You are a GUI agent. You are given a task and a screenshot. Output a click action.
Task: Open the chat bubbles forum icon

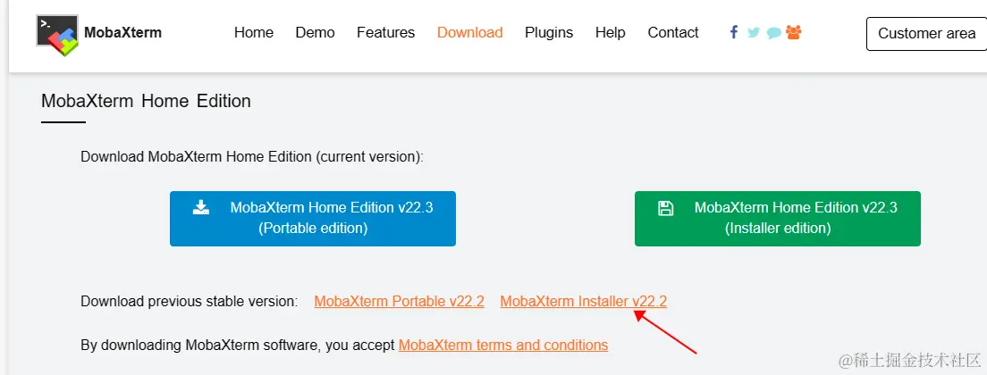[x=773, y=33]
